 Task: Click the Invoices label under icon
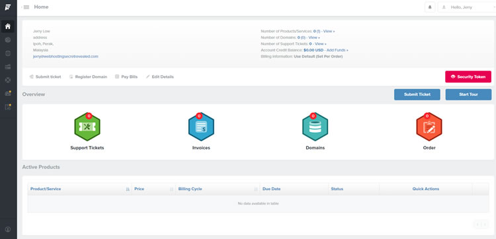point(201,148)
